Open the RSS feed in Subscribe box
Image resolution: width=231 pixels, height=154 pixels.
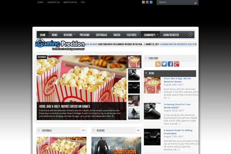click(x=158, y=64)
